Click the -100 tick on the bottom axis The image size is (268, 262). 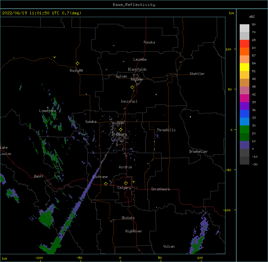coord(39,258)
